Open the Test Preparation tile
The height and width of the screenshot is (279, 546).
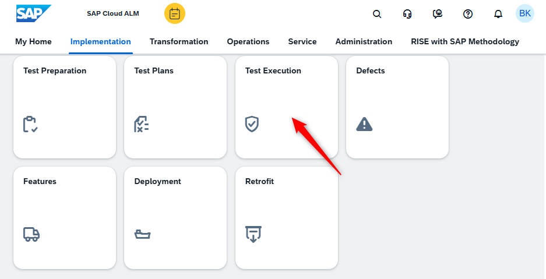click(x=65, y=107)
